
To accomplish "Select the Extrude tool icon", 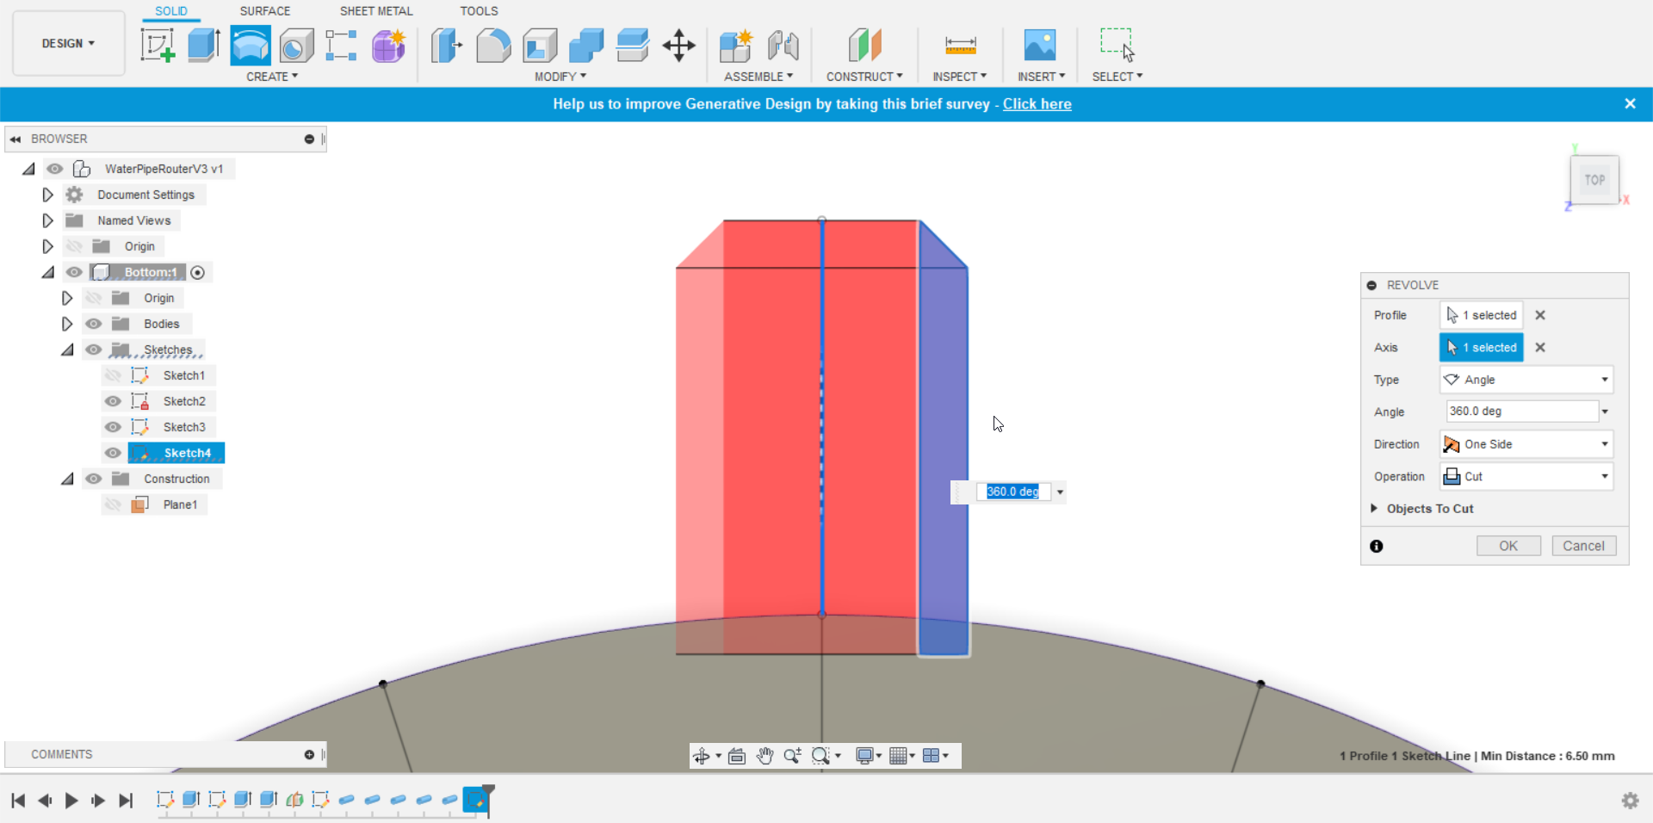I will pyautogui.click(x=204, y=46).
